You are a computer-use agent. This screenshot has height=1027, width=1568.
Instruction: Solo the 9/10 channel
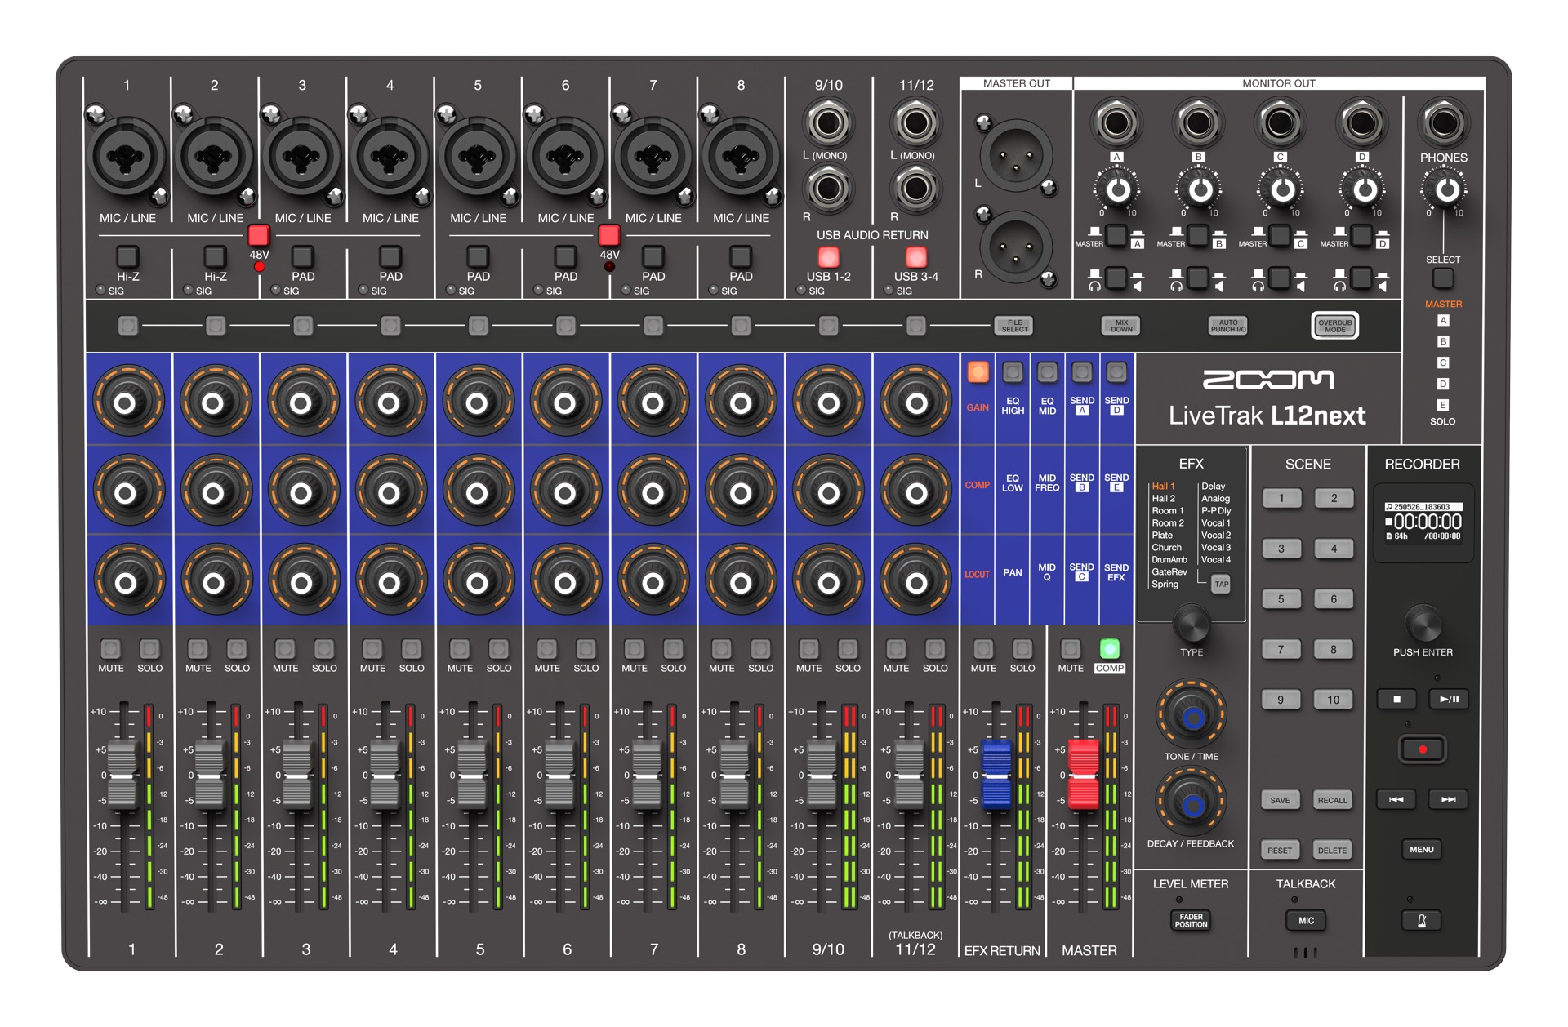click(x=848, y=647)
